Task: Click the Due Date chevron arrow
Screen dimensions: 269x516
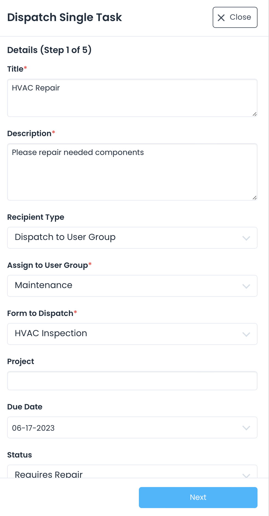Action: 246,428
